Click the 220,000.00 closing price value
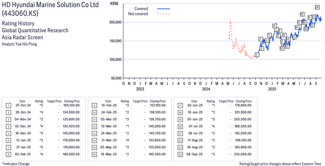This screenshot has width=325, height=166. click(243, 154)
